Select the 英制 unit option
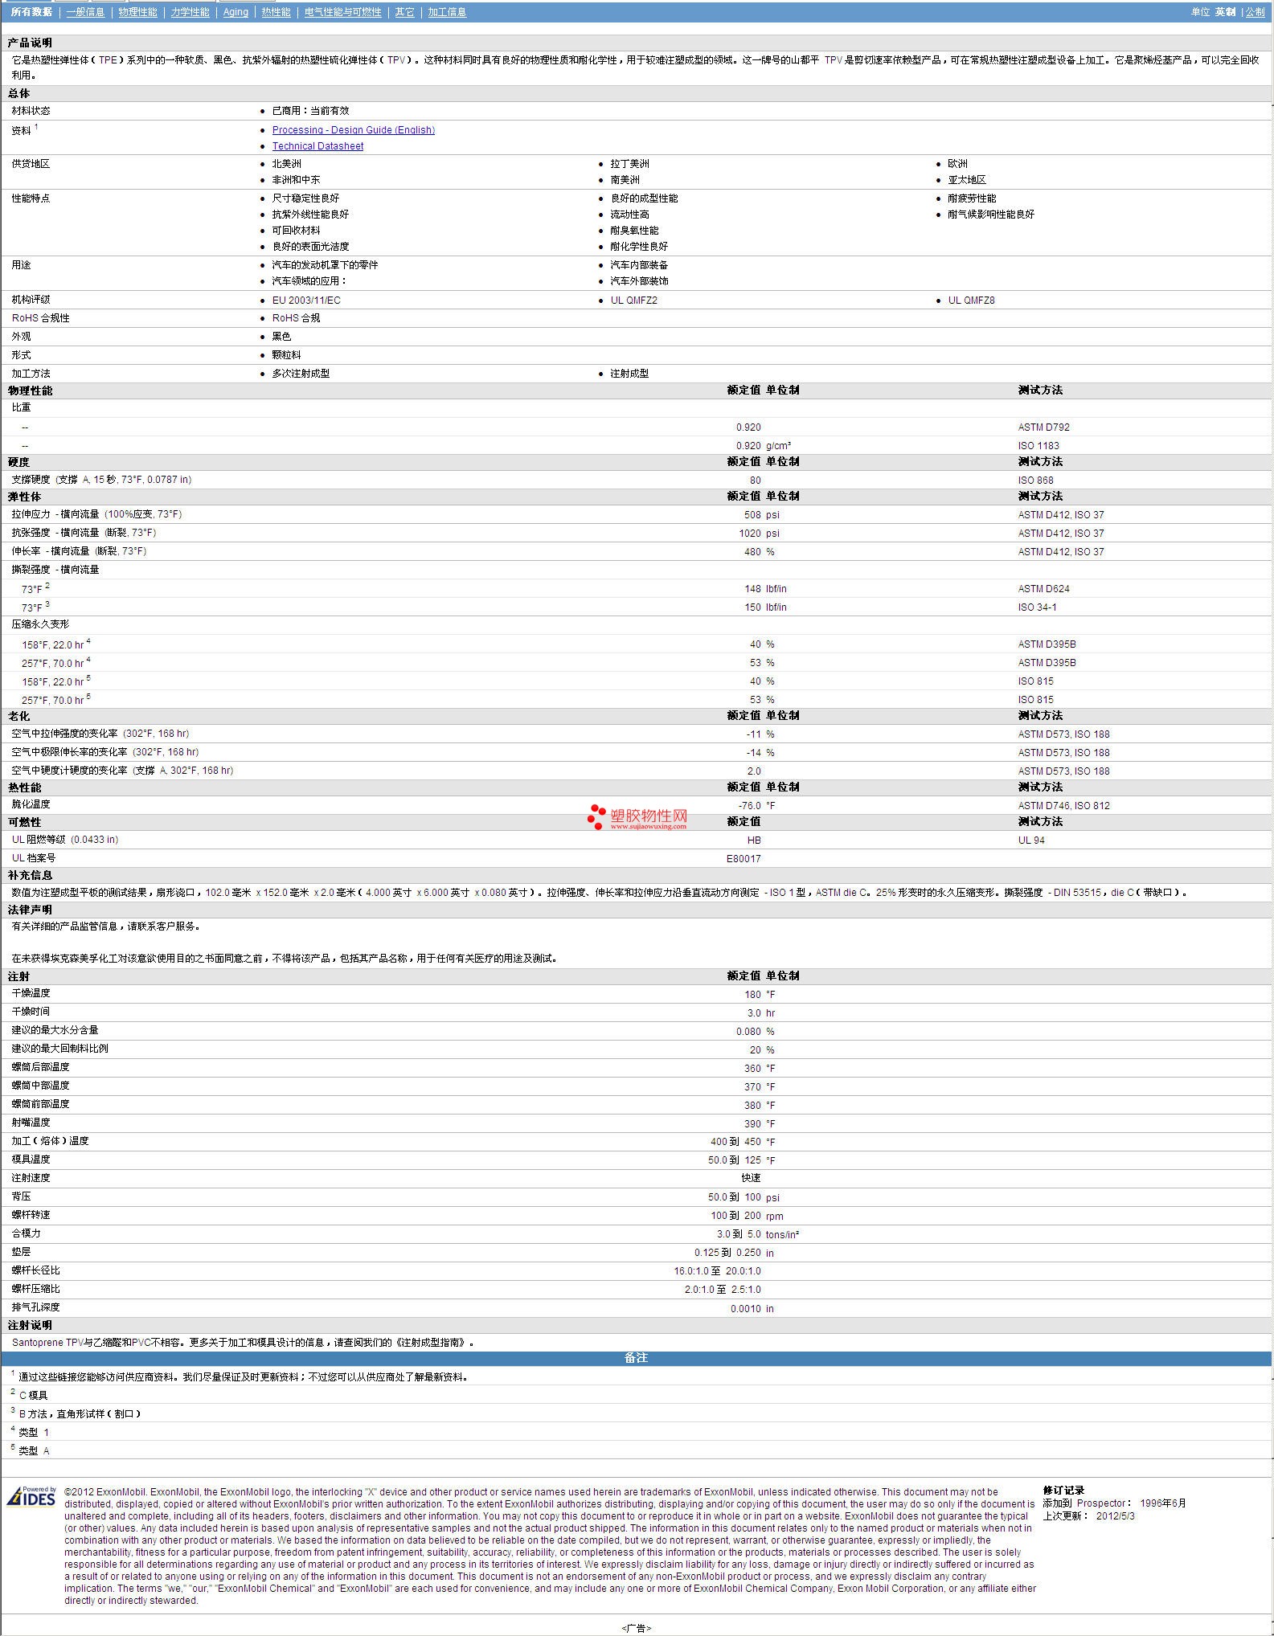This screenshot has width=1274, height=1636. 1225,12
